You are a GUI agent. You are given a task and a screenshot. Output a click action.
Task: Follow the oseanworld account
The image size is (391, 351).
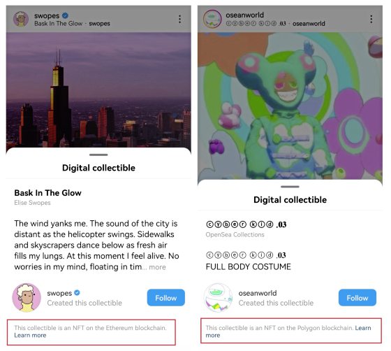click(357, 298)
